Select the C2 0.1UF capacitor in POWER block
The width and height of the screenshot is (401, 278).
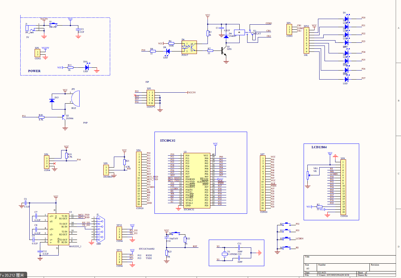[x=78, y=29]
